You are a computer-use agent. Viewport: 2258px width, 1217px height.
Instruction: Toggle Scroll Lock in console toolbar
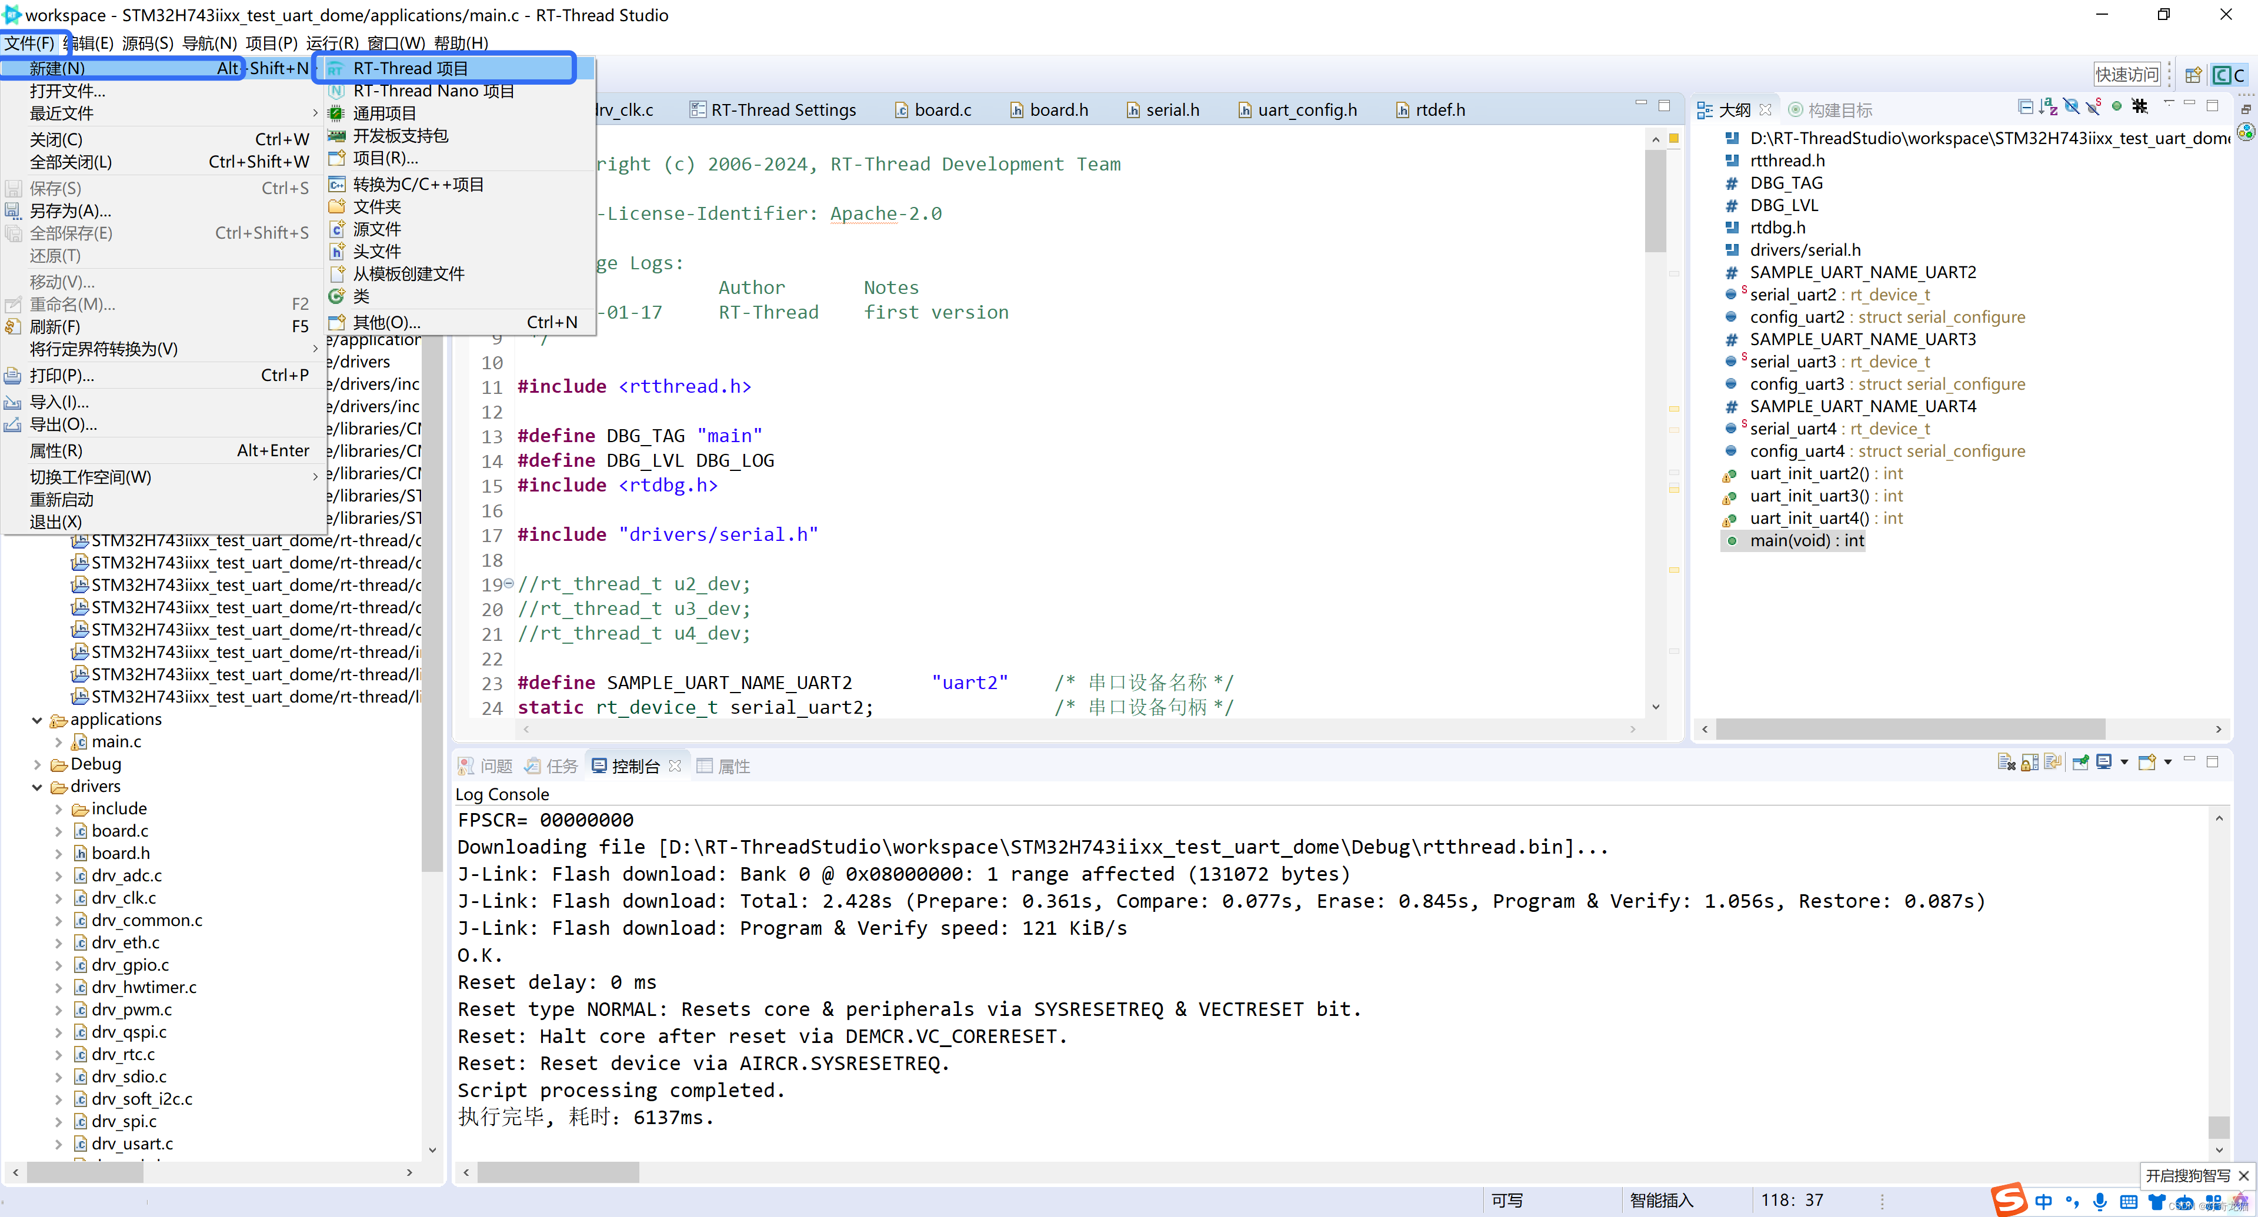pos(2030,763)
